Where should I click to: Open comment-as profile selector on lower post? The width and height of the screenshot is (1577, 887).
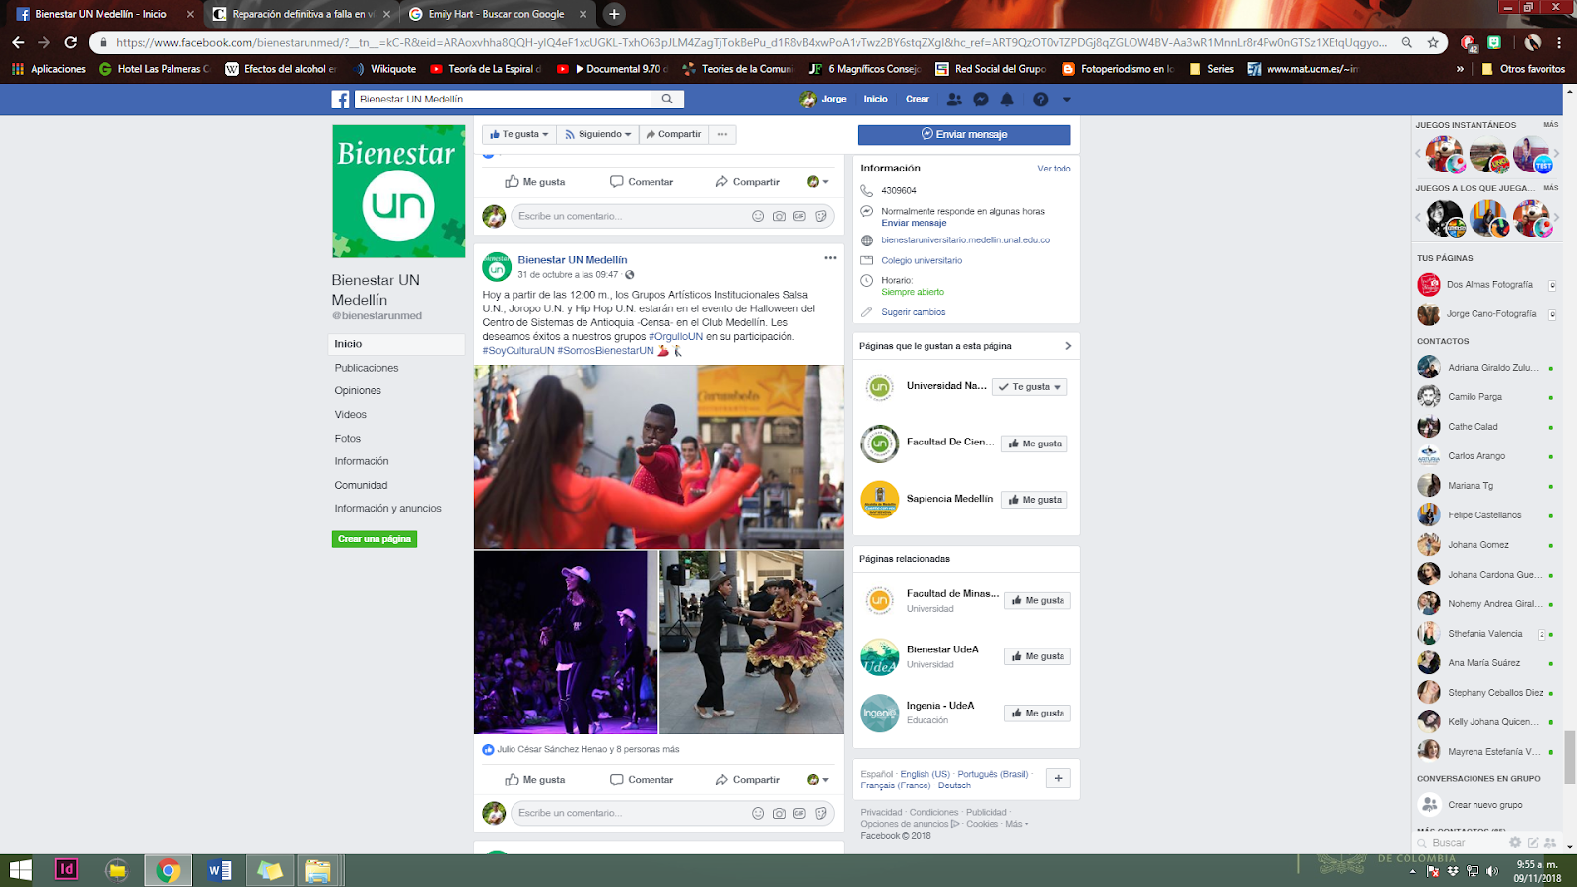tap(818, 780)
